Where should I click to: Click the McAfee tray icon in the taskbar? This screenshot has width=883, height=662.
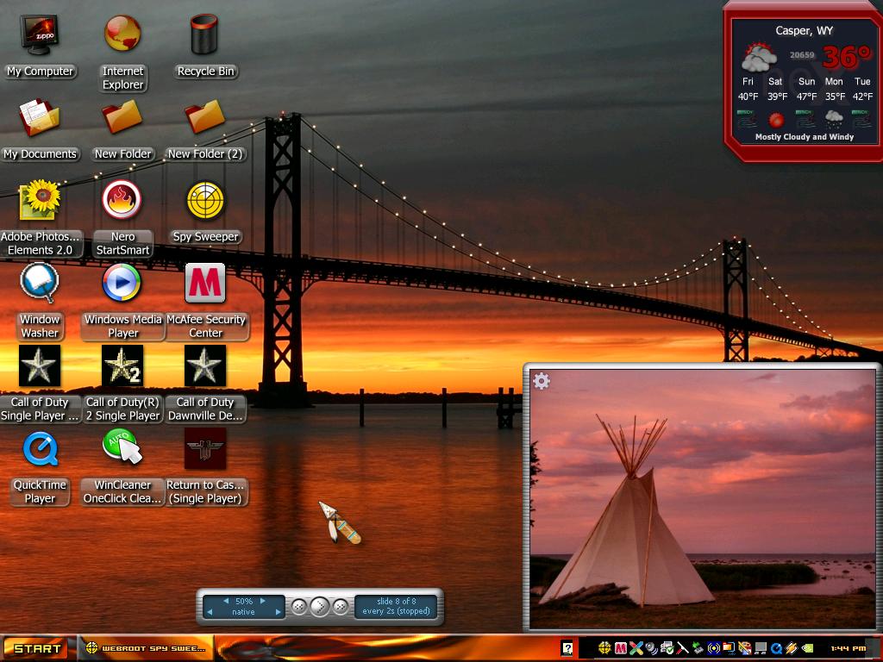[x=621, y=648]
